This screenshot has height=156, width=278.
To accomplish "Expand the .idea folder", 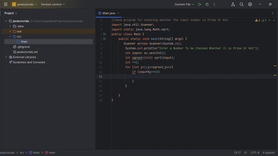I will (10, 26).
